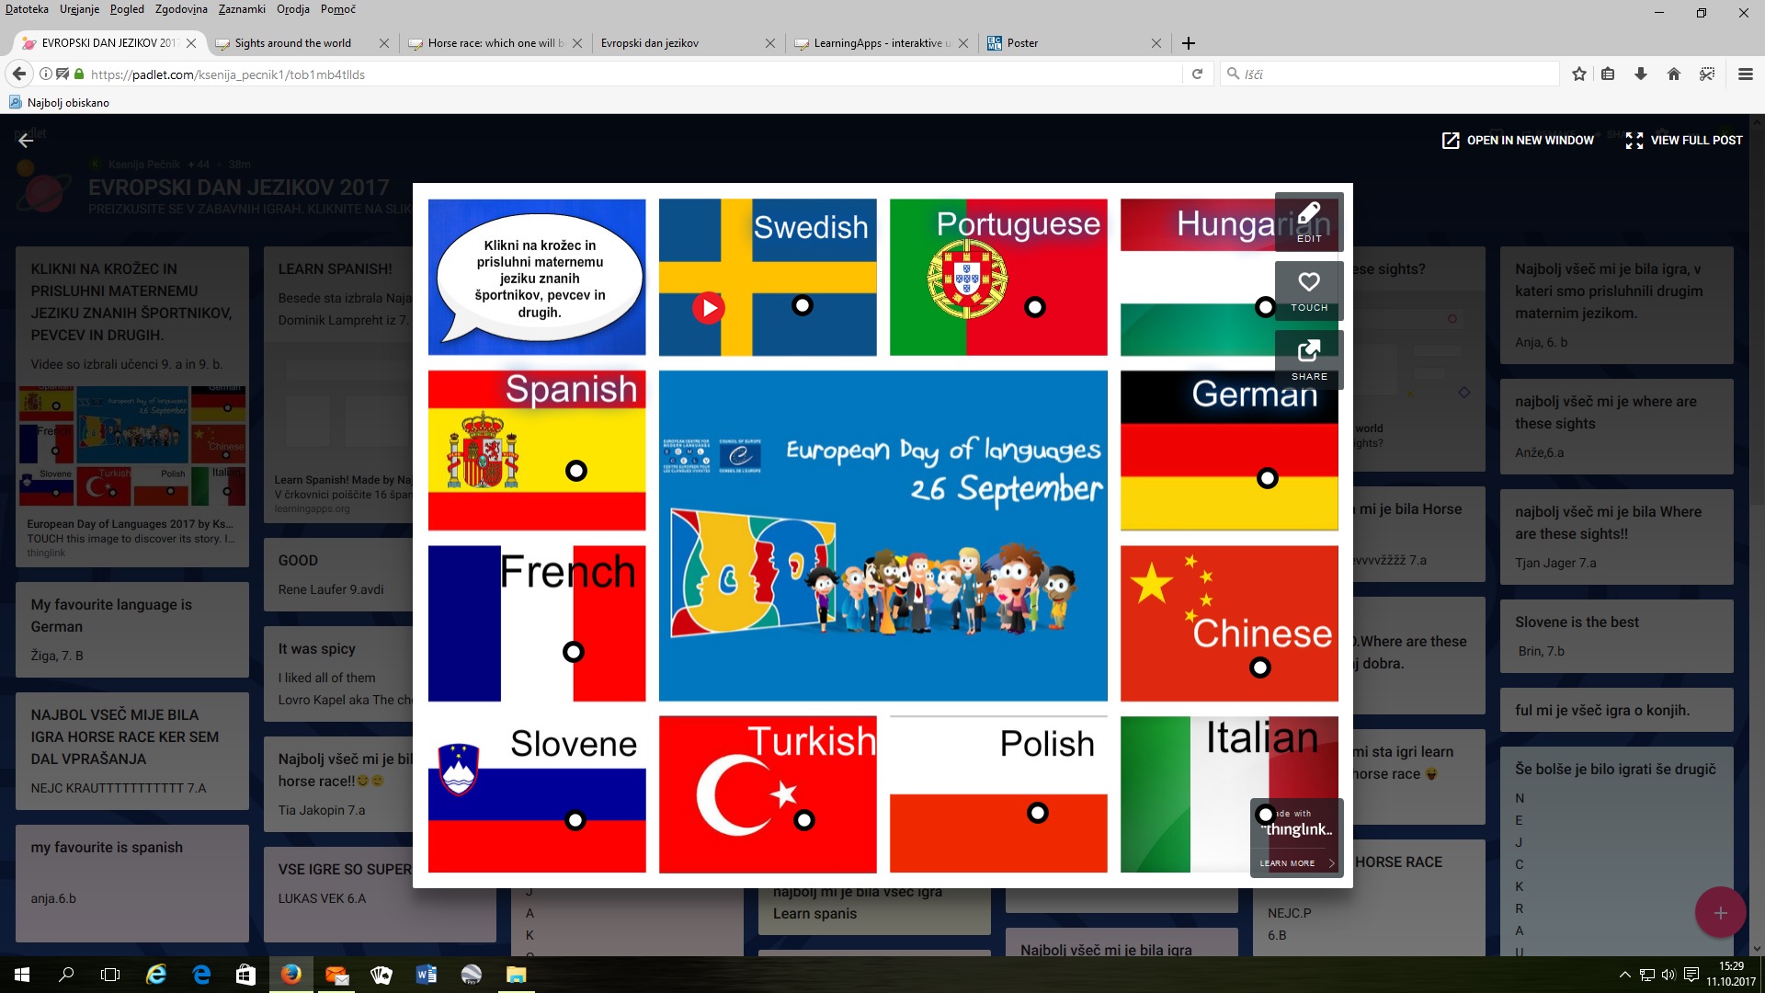Click the hotspot circle on Slovene flag

pyautogui.click(x=575, y=819)
